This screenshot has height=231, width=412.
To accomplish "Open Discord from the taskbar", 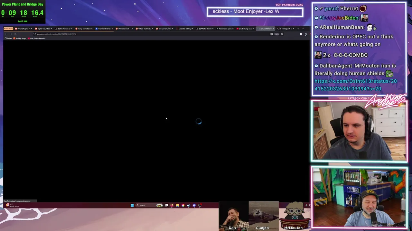I will 194,205.
